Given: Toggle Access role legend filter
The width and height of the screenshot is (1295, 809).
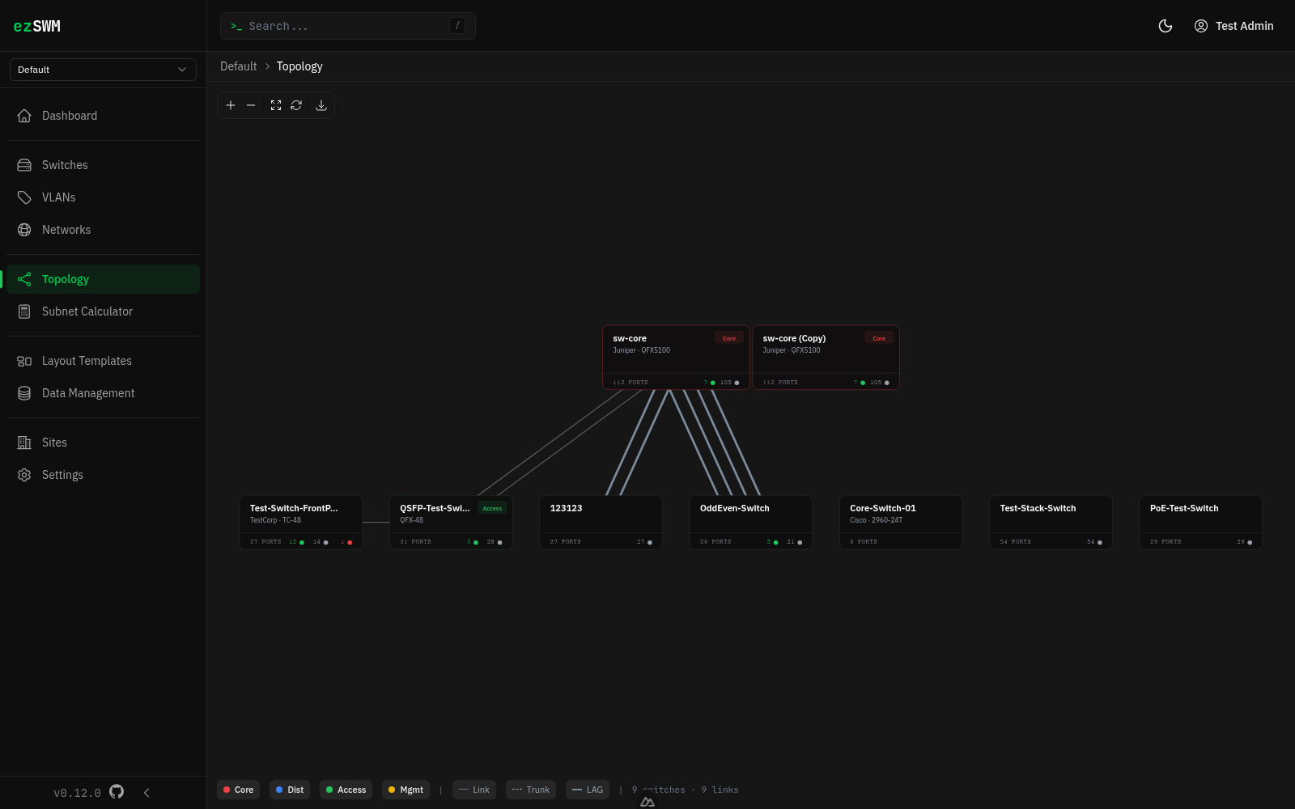Looking at the screenshot, I should click(346, 790).
